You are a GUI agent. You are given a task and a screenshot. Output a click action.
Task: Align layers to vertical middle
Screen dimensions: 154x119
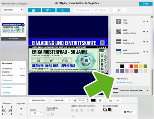point(93,110)
